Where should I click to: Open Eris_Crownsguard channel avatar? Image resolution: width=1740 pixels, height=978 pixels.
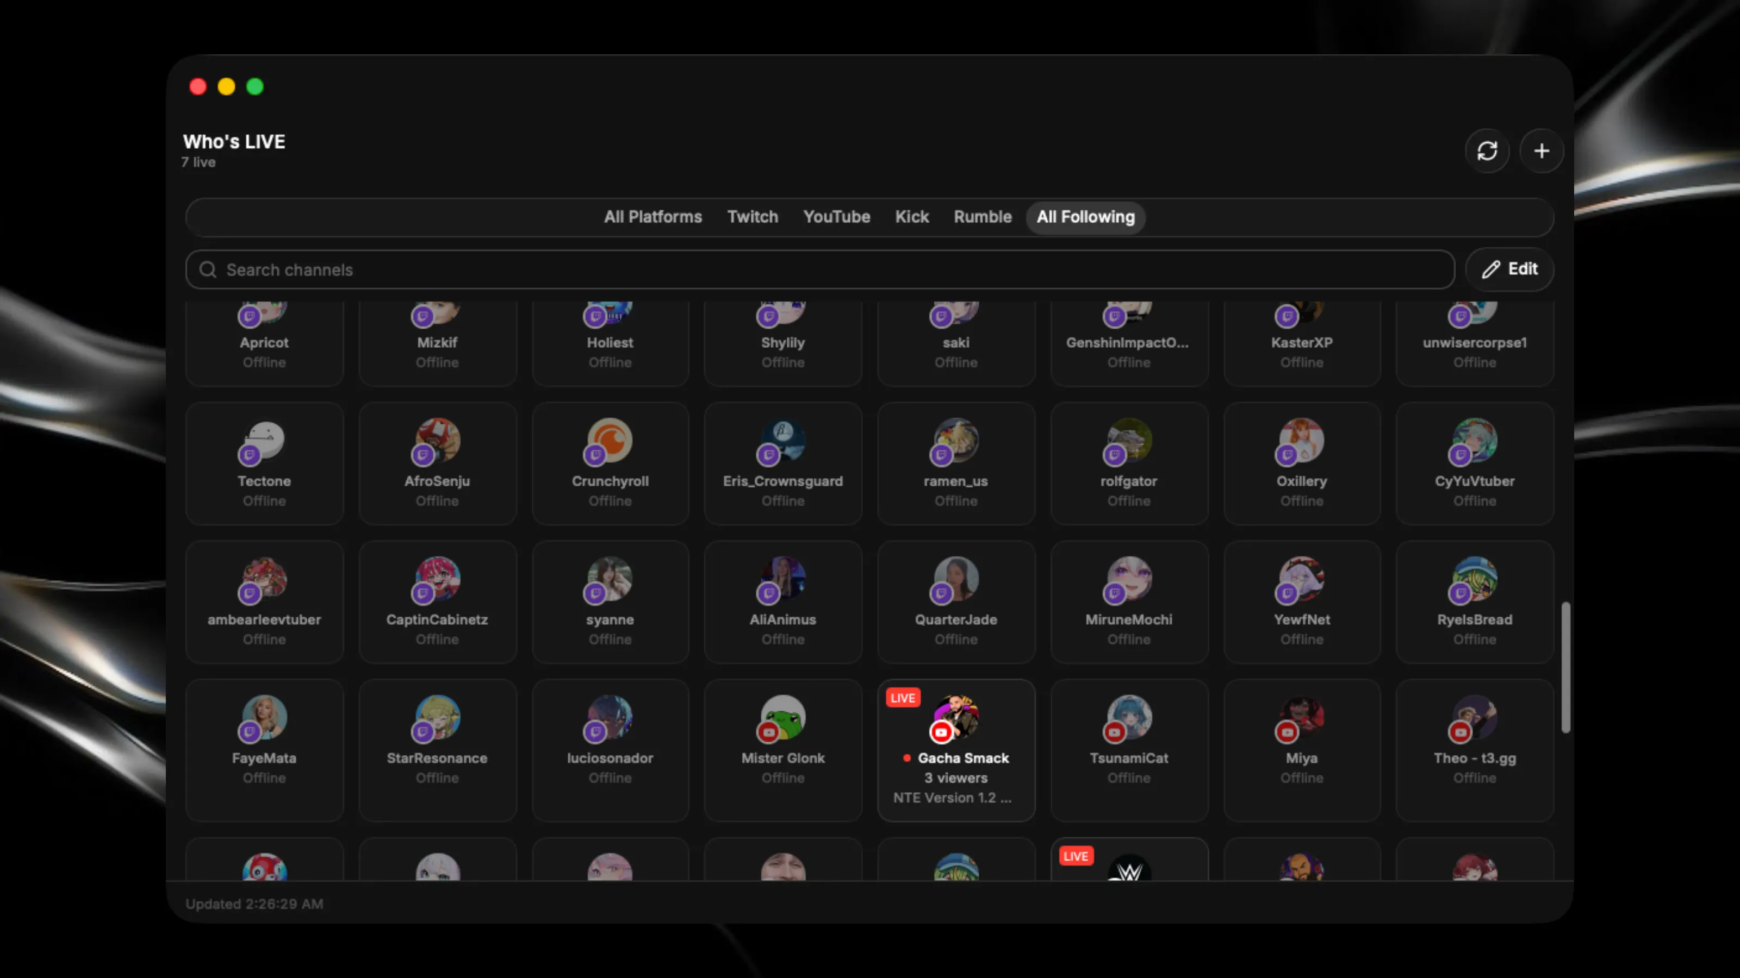783,440
